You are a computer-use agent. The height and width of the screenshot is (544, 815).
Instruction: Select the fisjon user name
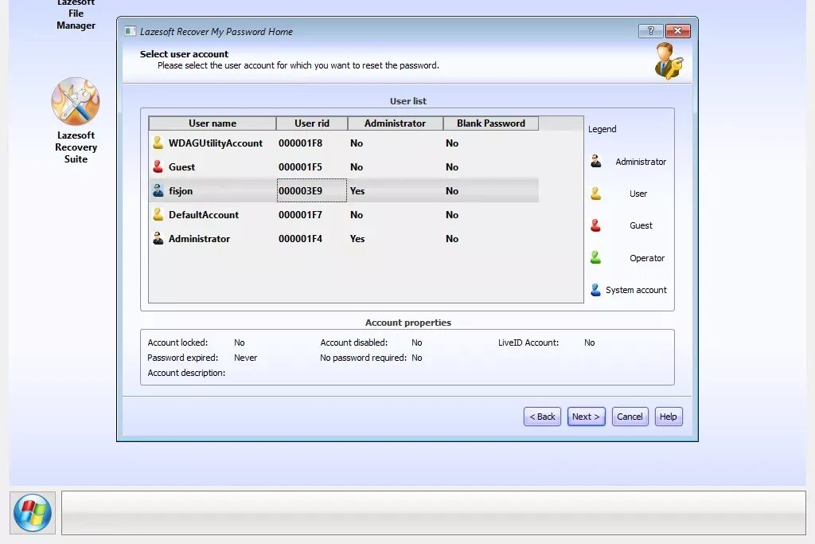(x=181, y=191)
